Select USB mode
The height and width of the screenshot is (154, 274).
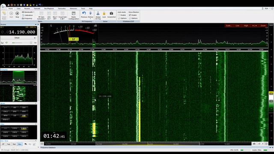click(x=24, y=115)
